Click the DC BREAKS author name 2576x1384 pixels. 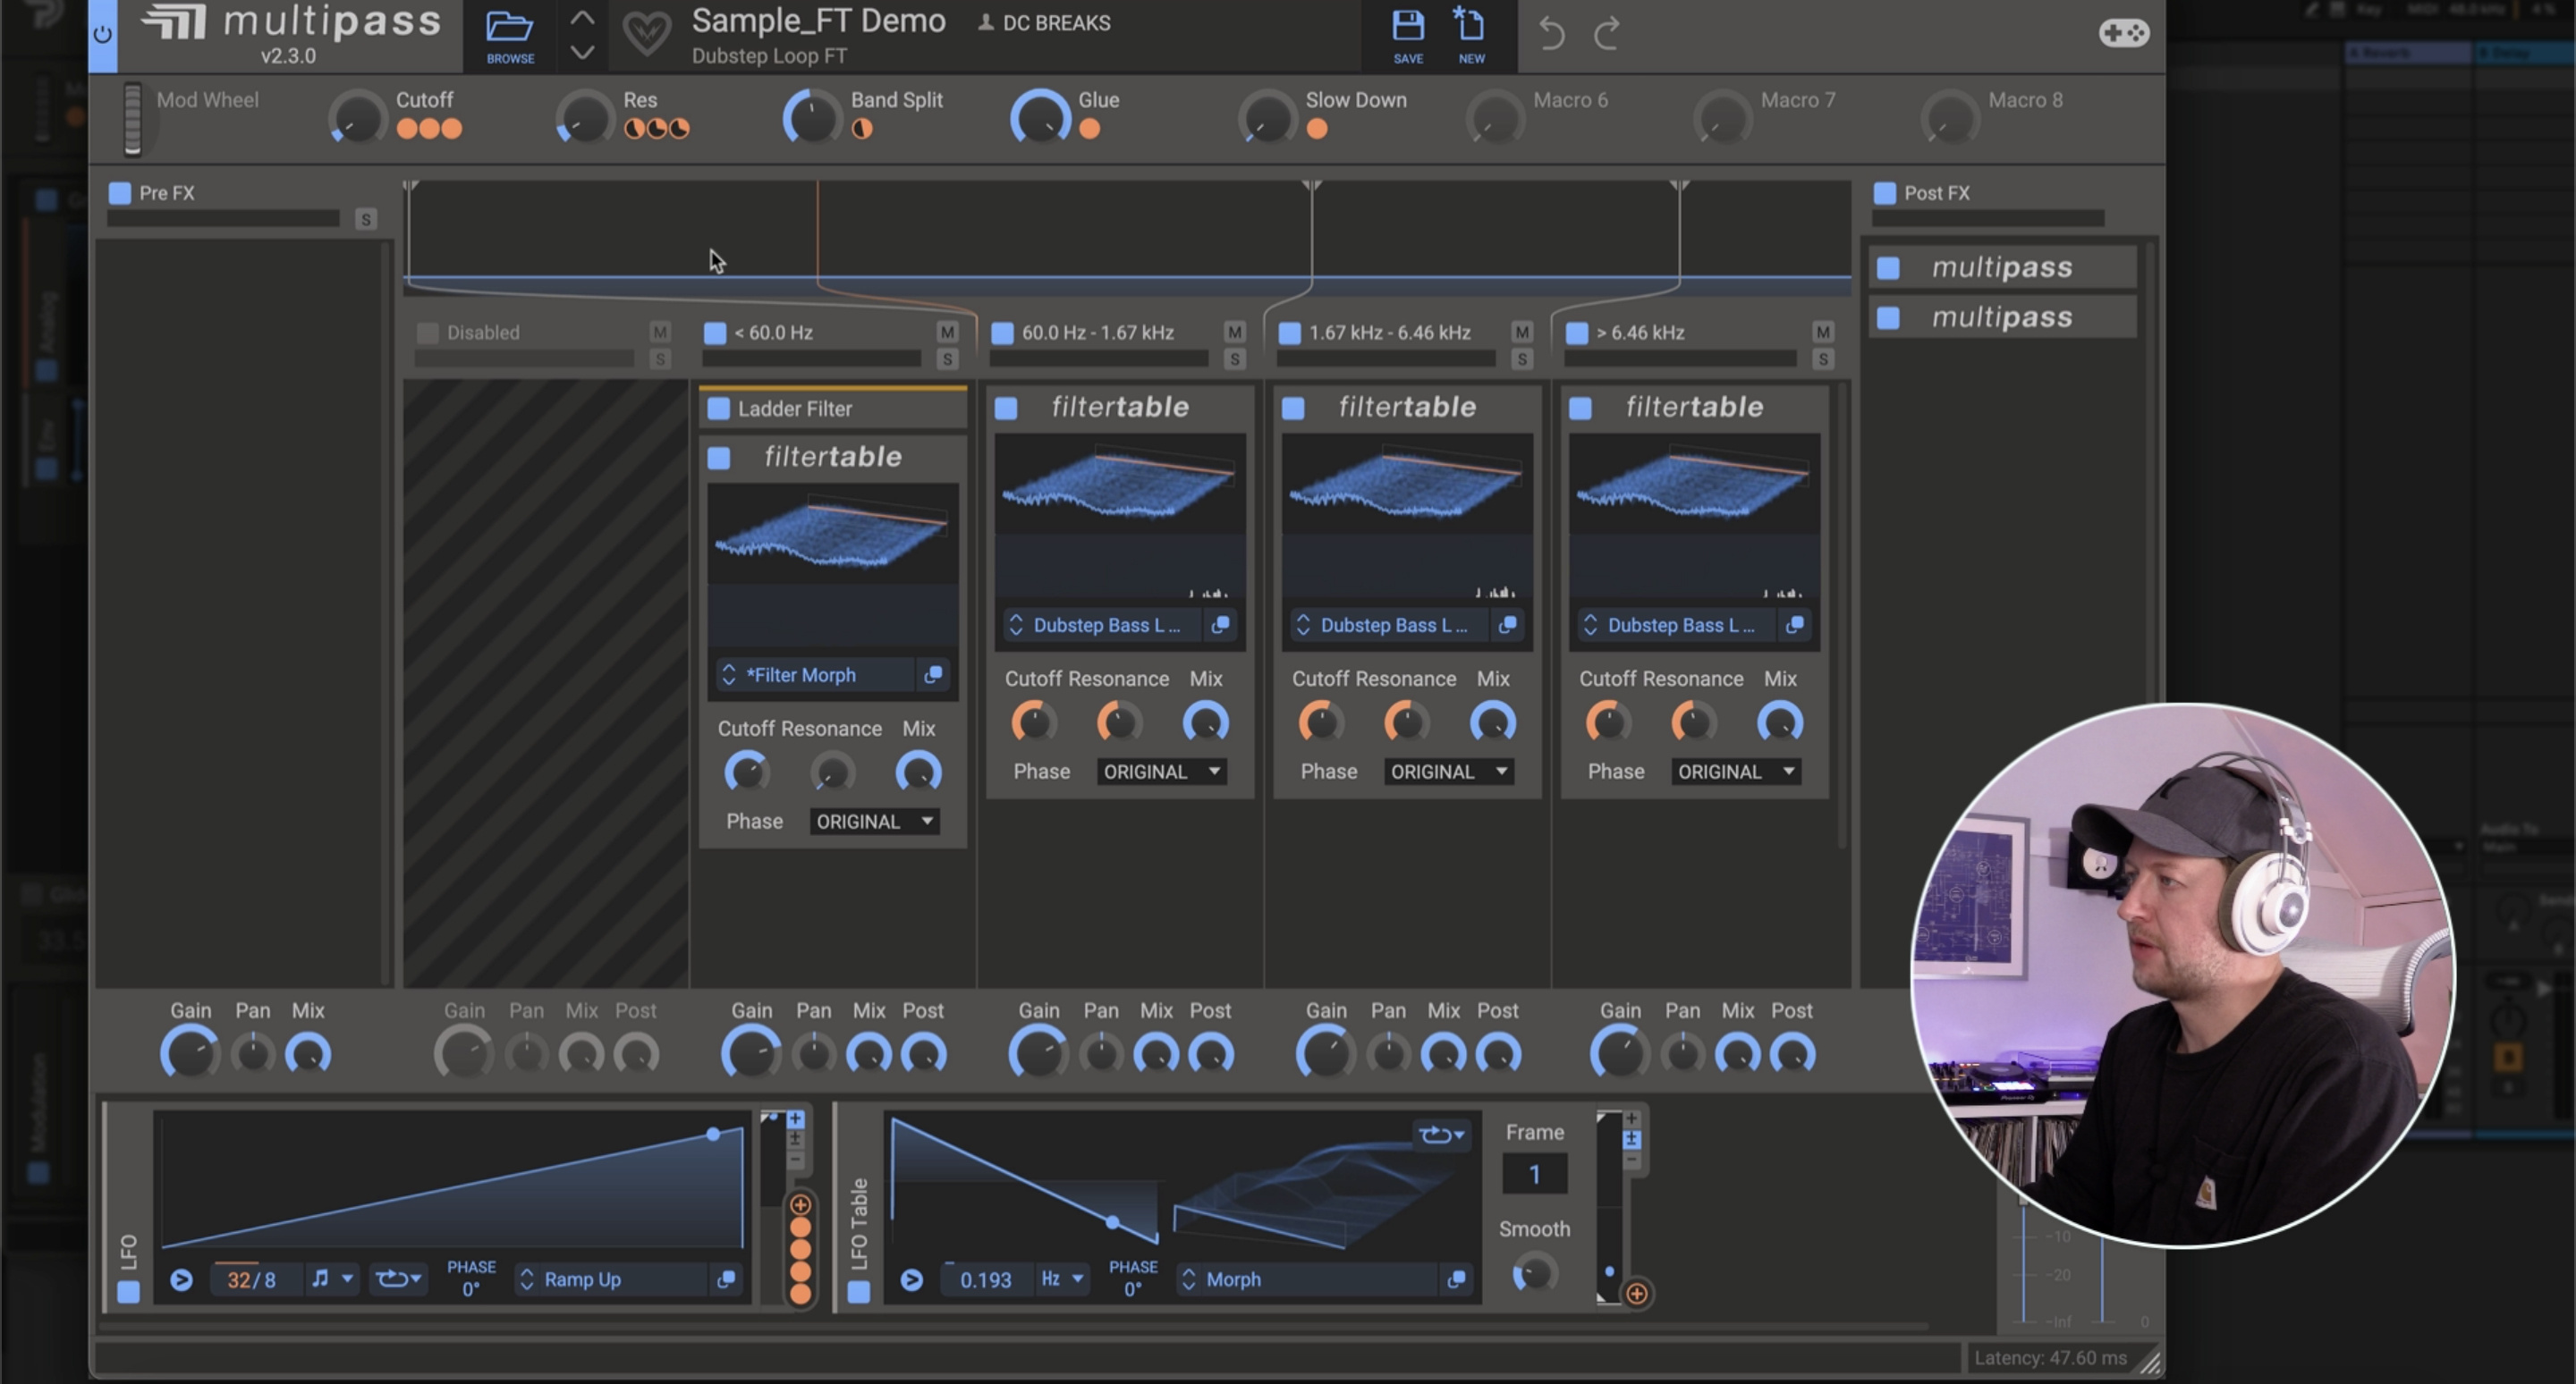click(1055, 23)
